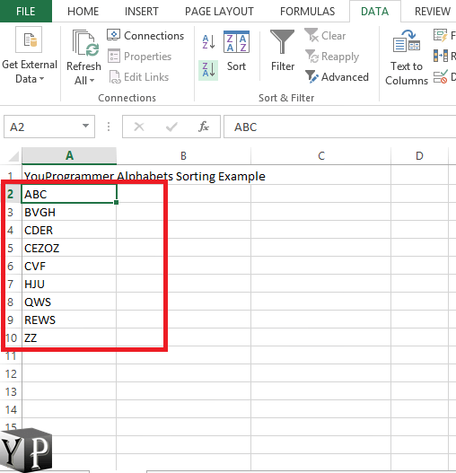Select row 5 header
456x473 pixels.
(x=11, y=248)
